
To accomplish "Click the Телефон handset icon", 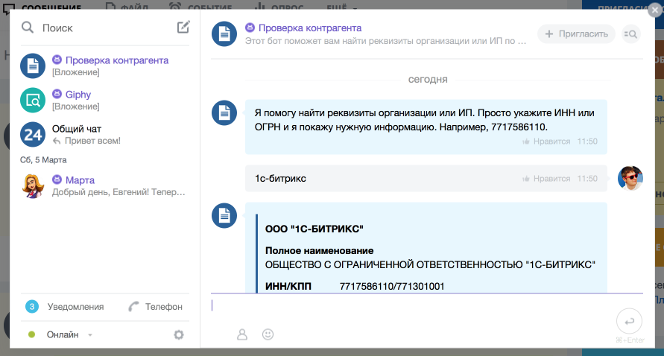I will pos(134,306).
